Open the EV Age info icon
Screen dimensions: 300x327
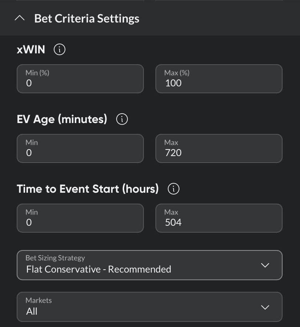tap(122, 119)
